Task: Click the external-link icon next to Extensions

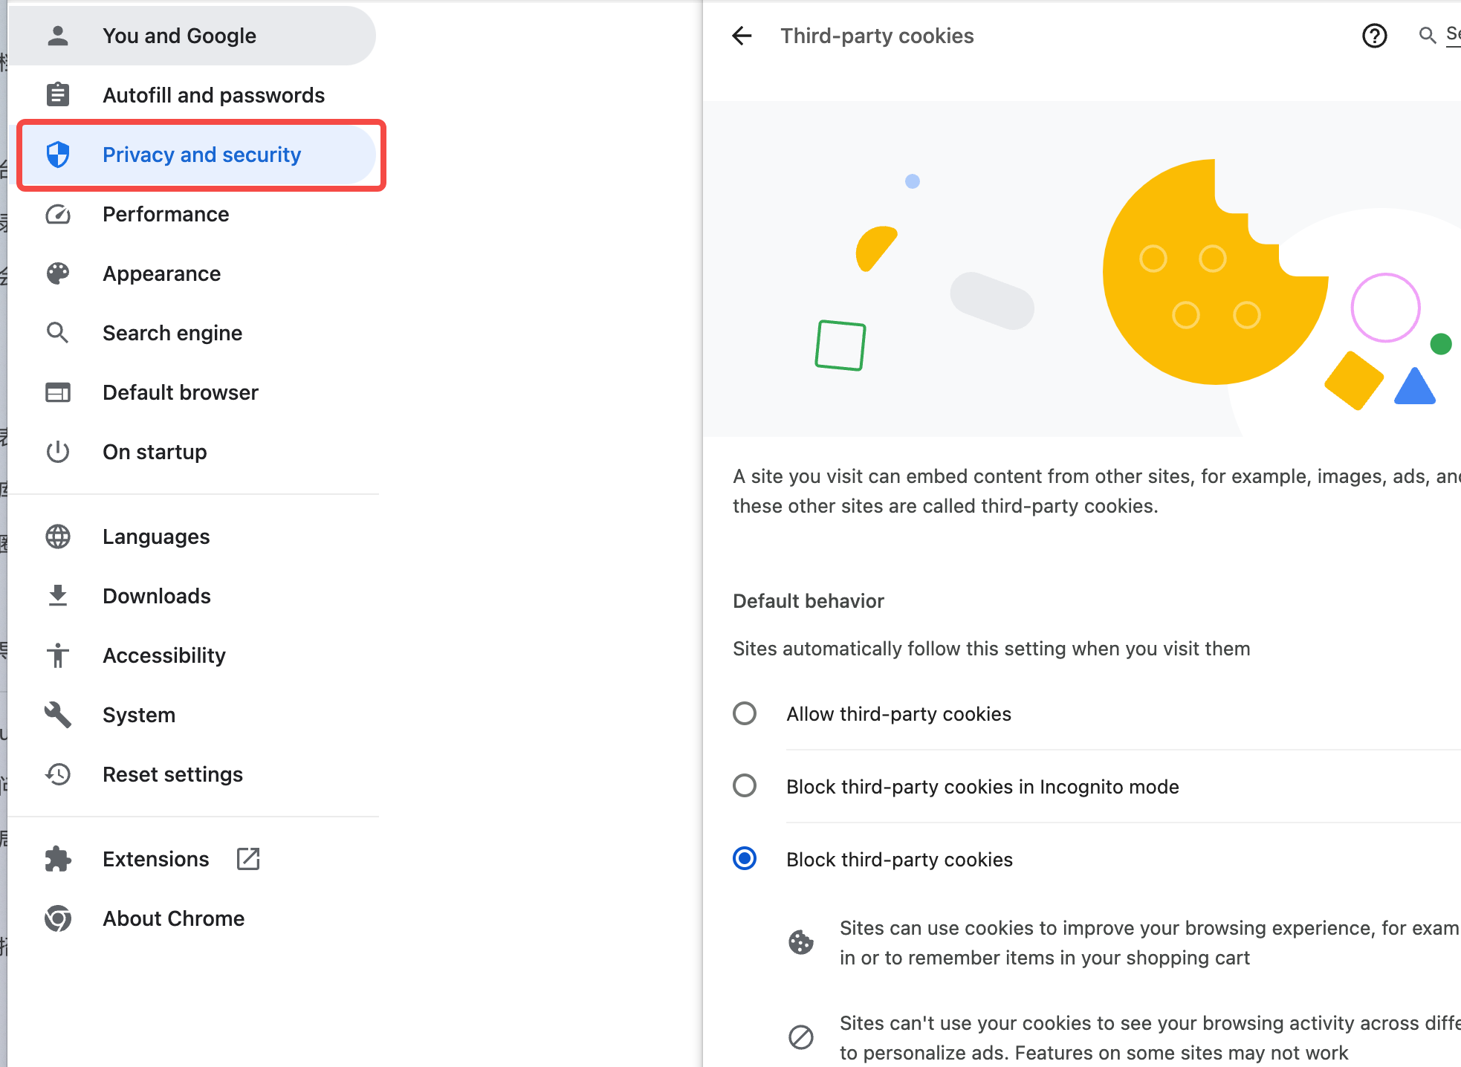Action: [x=248, y=859]
